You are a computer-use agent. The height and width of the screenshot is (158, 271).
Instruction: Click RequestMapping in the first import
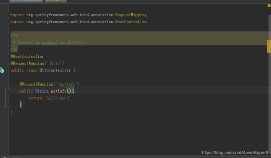click(131, 15)
